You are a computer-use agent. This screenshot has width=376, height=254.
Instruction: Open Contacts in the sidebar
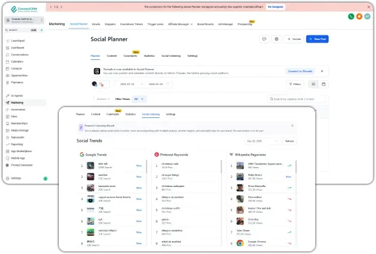click(16, 68)
